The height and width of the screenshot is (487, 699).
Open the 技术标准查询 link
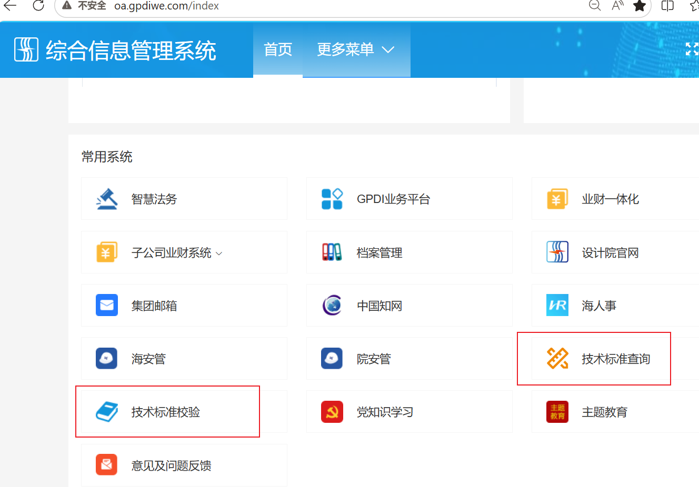(615, 359)
